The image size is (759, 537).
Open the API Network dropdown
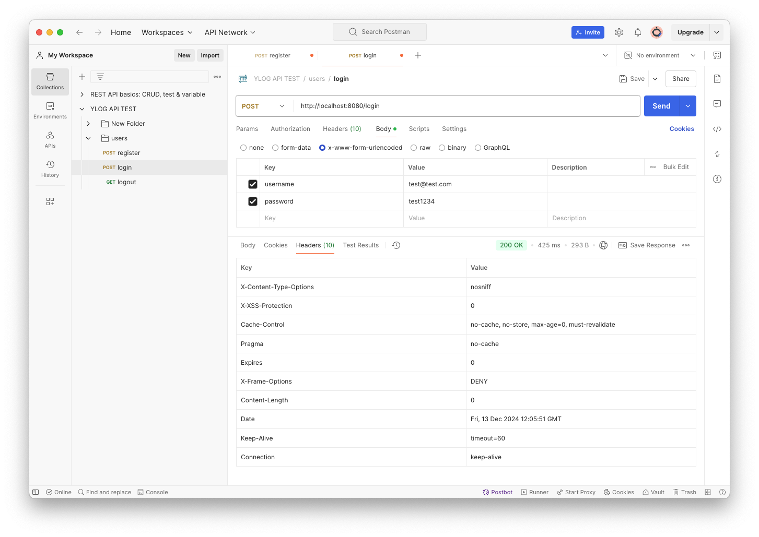[230, 32]
